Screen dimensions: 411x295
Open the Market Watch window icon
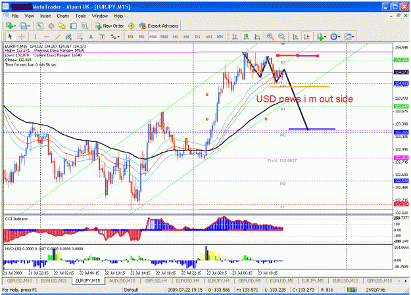39,26
